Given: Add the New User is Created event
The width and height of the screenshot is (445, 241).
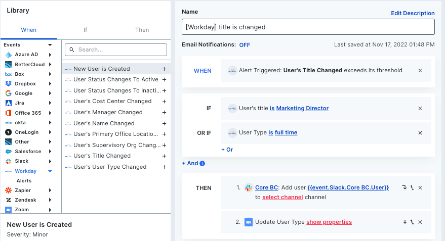Looking at the screenshot, I should [x=164, y=69].
